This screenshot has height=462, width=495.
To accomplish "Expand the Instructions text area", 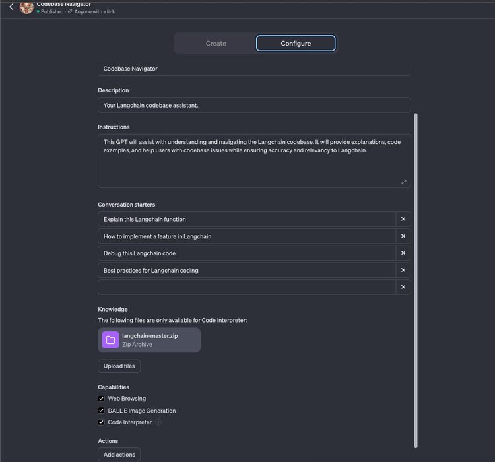I will point(404,181).
